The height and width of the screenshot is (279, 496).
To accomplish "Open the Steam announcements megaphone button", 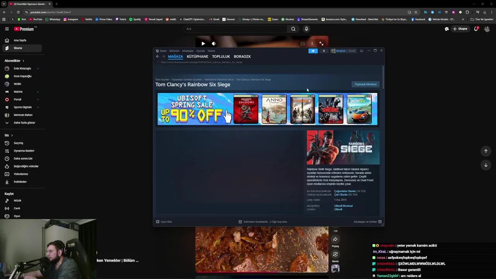I will [313, 51].
